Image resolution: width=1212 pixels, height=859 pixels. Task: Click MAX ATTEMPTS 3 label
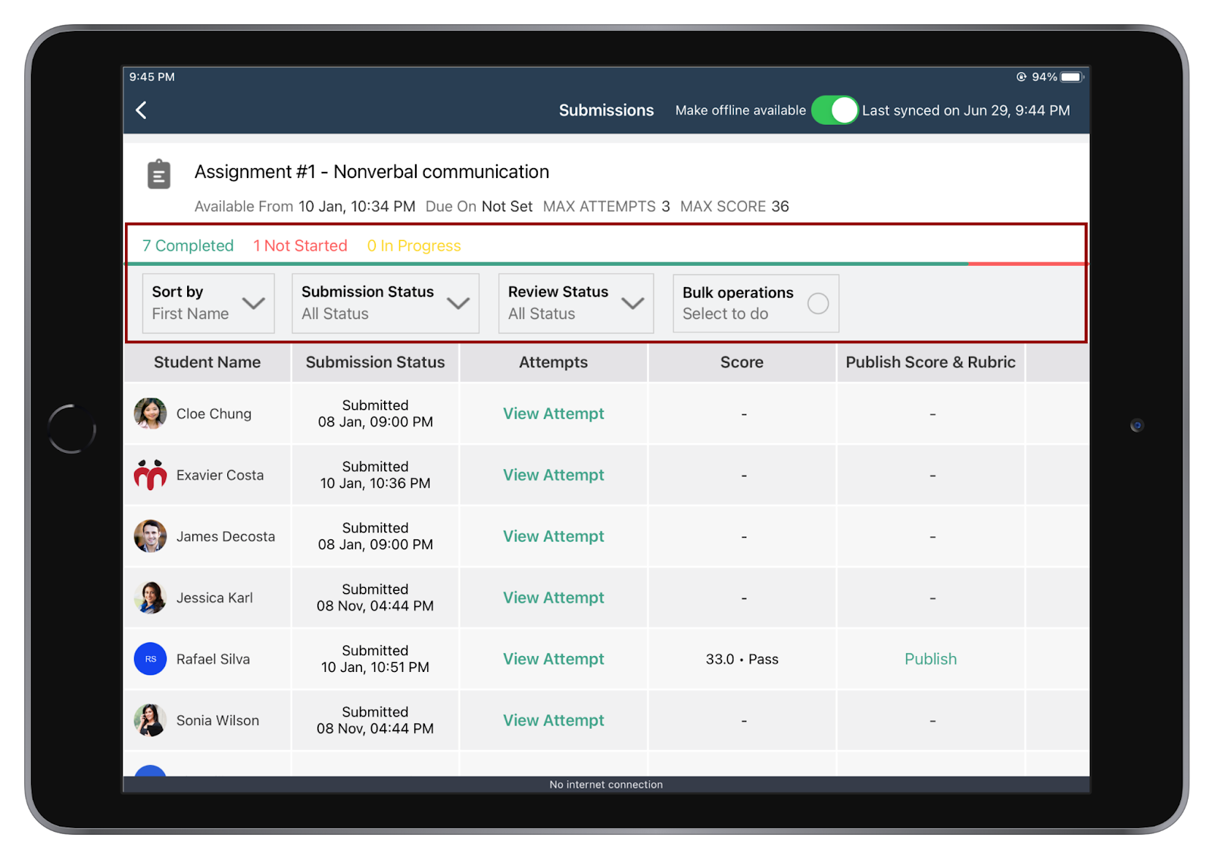coord(606,206)
